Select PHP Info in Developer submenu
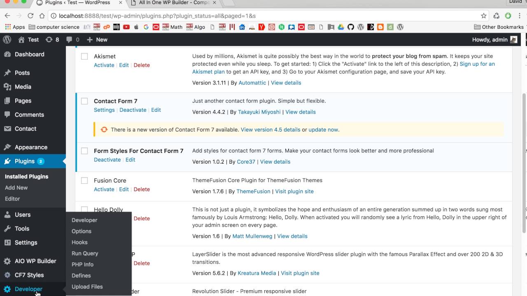The image size is (527, 296). click(82, 264)
